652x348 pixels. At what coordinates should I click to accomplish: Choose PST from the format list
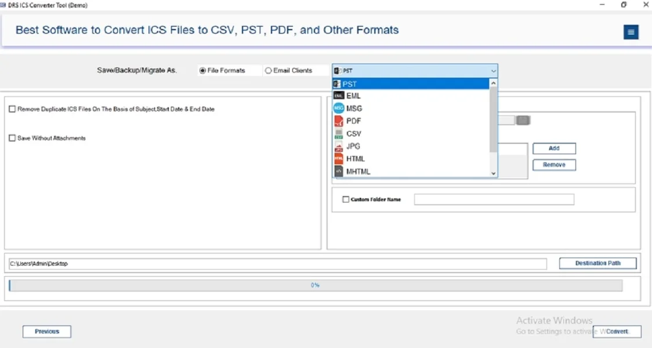coord(411,84)
